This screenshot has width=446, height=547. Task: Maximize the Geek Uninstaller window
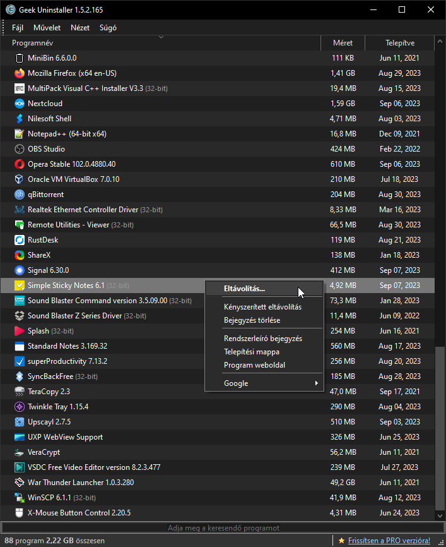tap(402, 9)
